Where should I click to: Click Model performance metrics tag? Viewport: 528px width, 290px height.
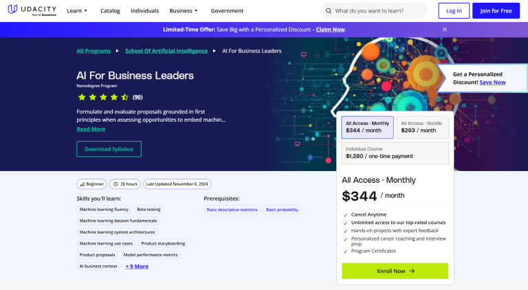pos(151,255)
